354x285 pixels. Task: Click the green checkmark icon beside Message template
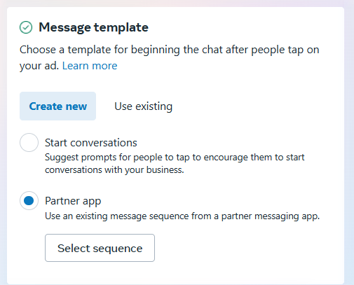26,27
